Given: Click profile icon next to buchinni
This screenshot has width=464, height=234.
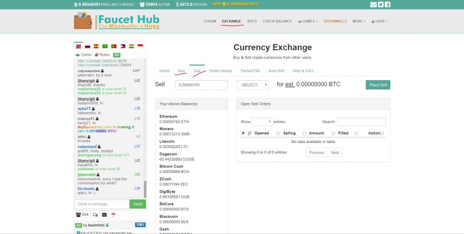Looking at the screenshot, I should [x=107, y=225].
